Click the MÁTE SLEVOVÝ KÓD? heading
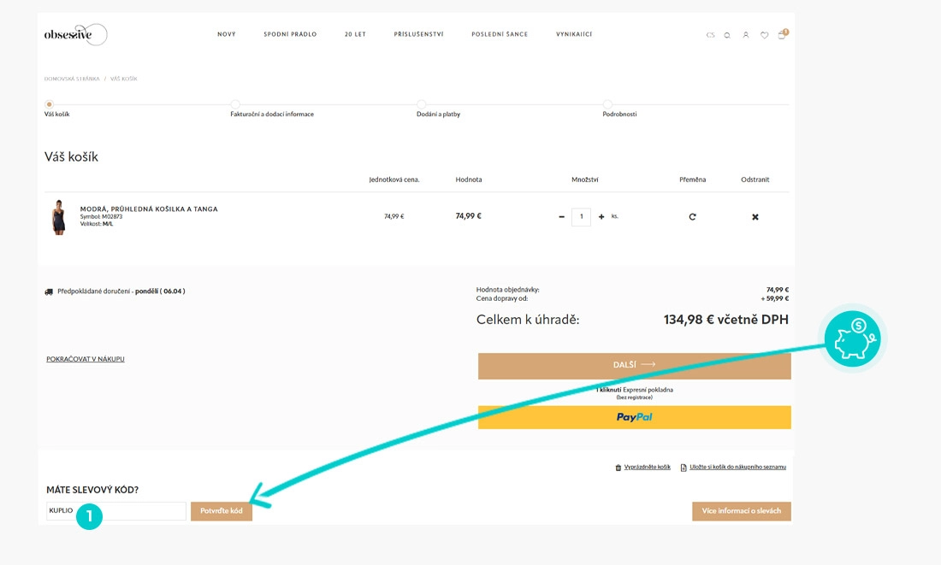This screenshot has height=565, width=941. 92,490
